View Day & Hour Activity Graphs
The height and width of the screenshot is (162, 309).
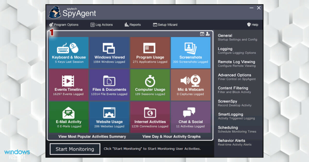pyautogui.click(x=171, y=137)
